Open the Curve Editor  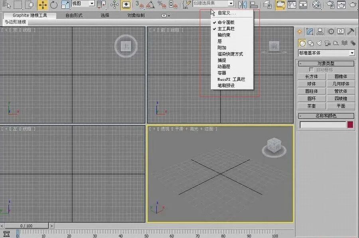292,5
